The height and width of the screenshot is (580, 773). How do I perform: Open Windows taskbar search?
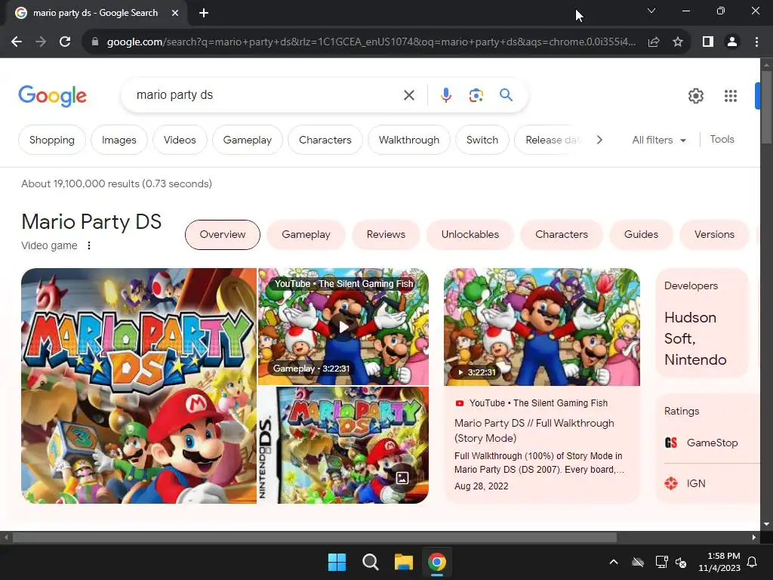[370, 562]
